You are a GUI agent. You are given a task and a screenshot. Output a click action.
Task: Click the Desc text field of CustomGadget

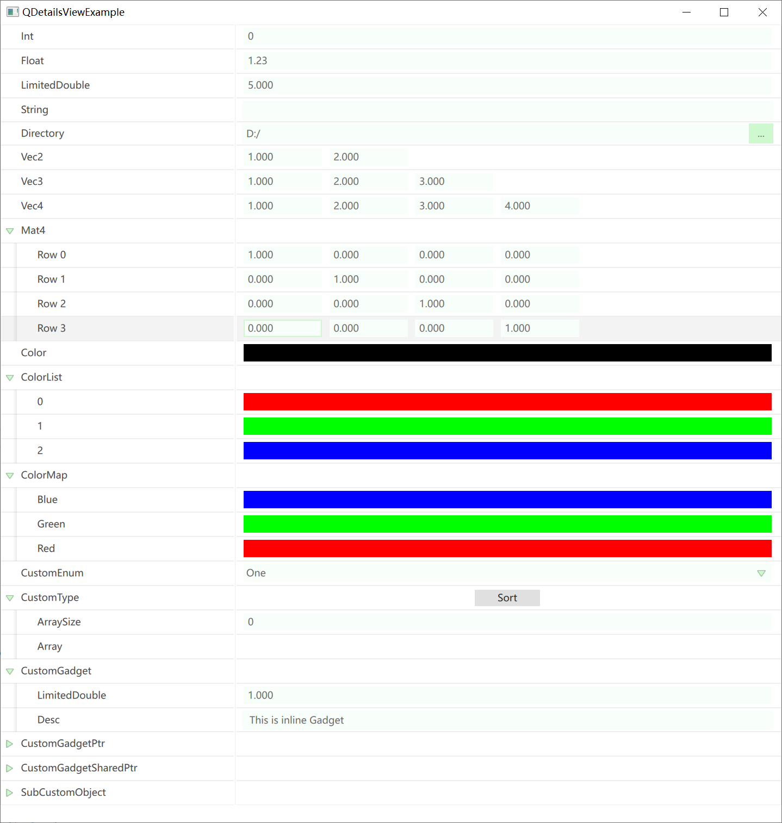pyautogui.click(x=507, y=720)
